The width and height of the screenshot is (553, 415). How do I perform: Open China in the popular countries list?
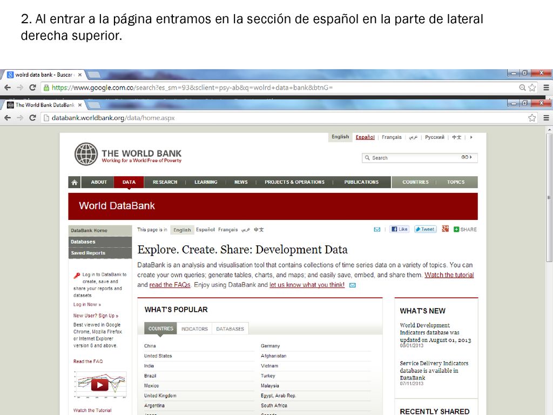click(150, 346)
